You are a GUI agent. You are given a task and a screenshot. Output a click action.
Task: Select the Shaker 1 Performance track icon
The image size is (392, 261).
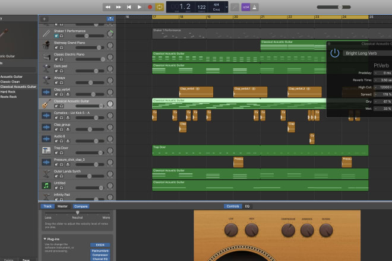(x=46, y=33)
